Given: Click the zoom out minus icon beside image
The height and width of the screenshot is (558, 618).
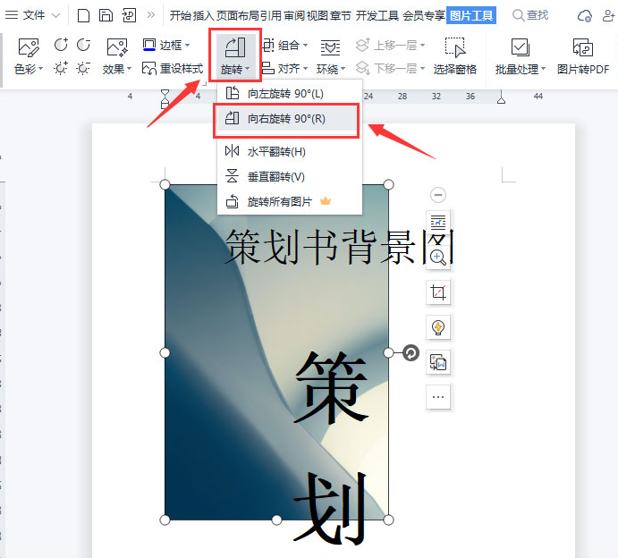Looking at the screenshot, I should (x=438, y=195).
